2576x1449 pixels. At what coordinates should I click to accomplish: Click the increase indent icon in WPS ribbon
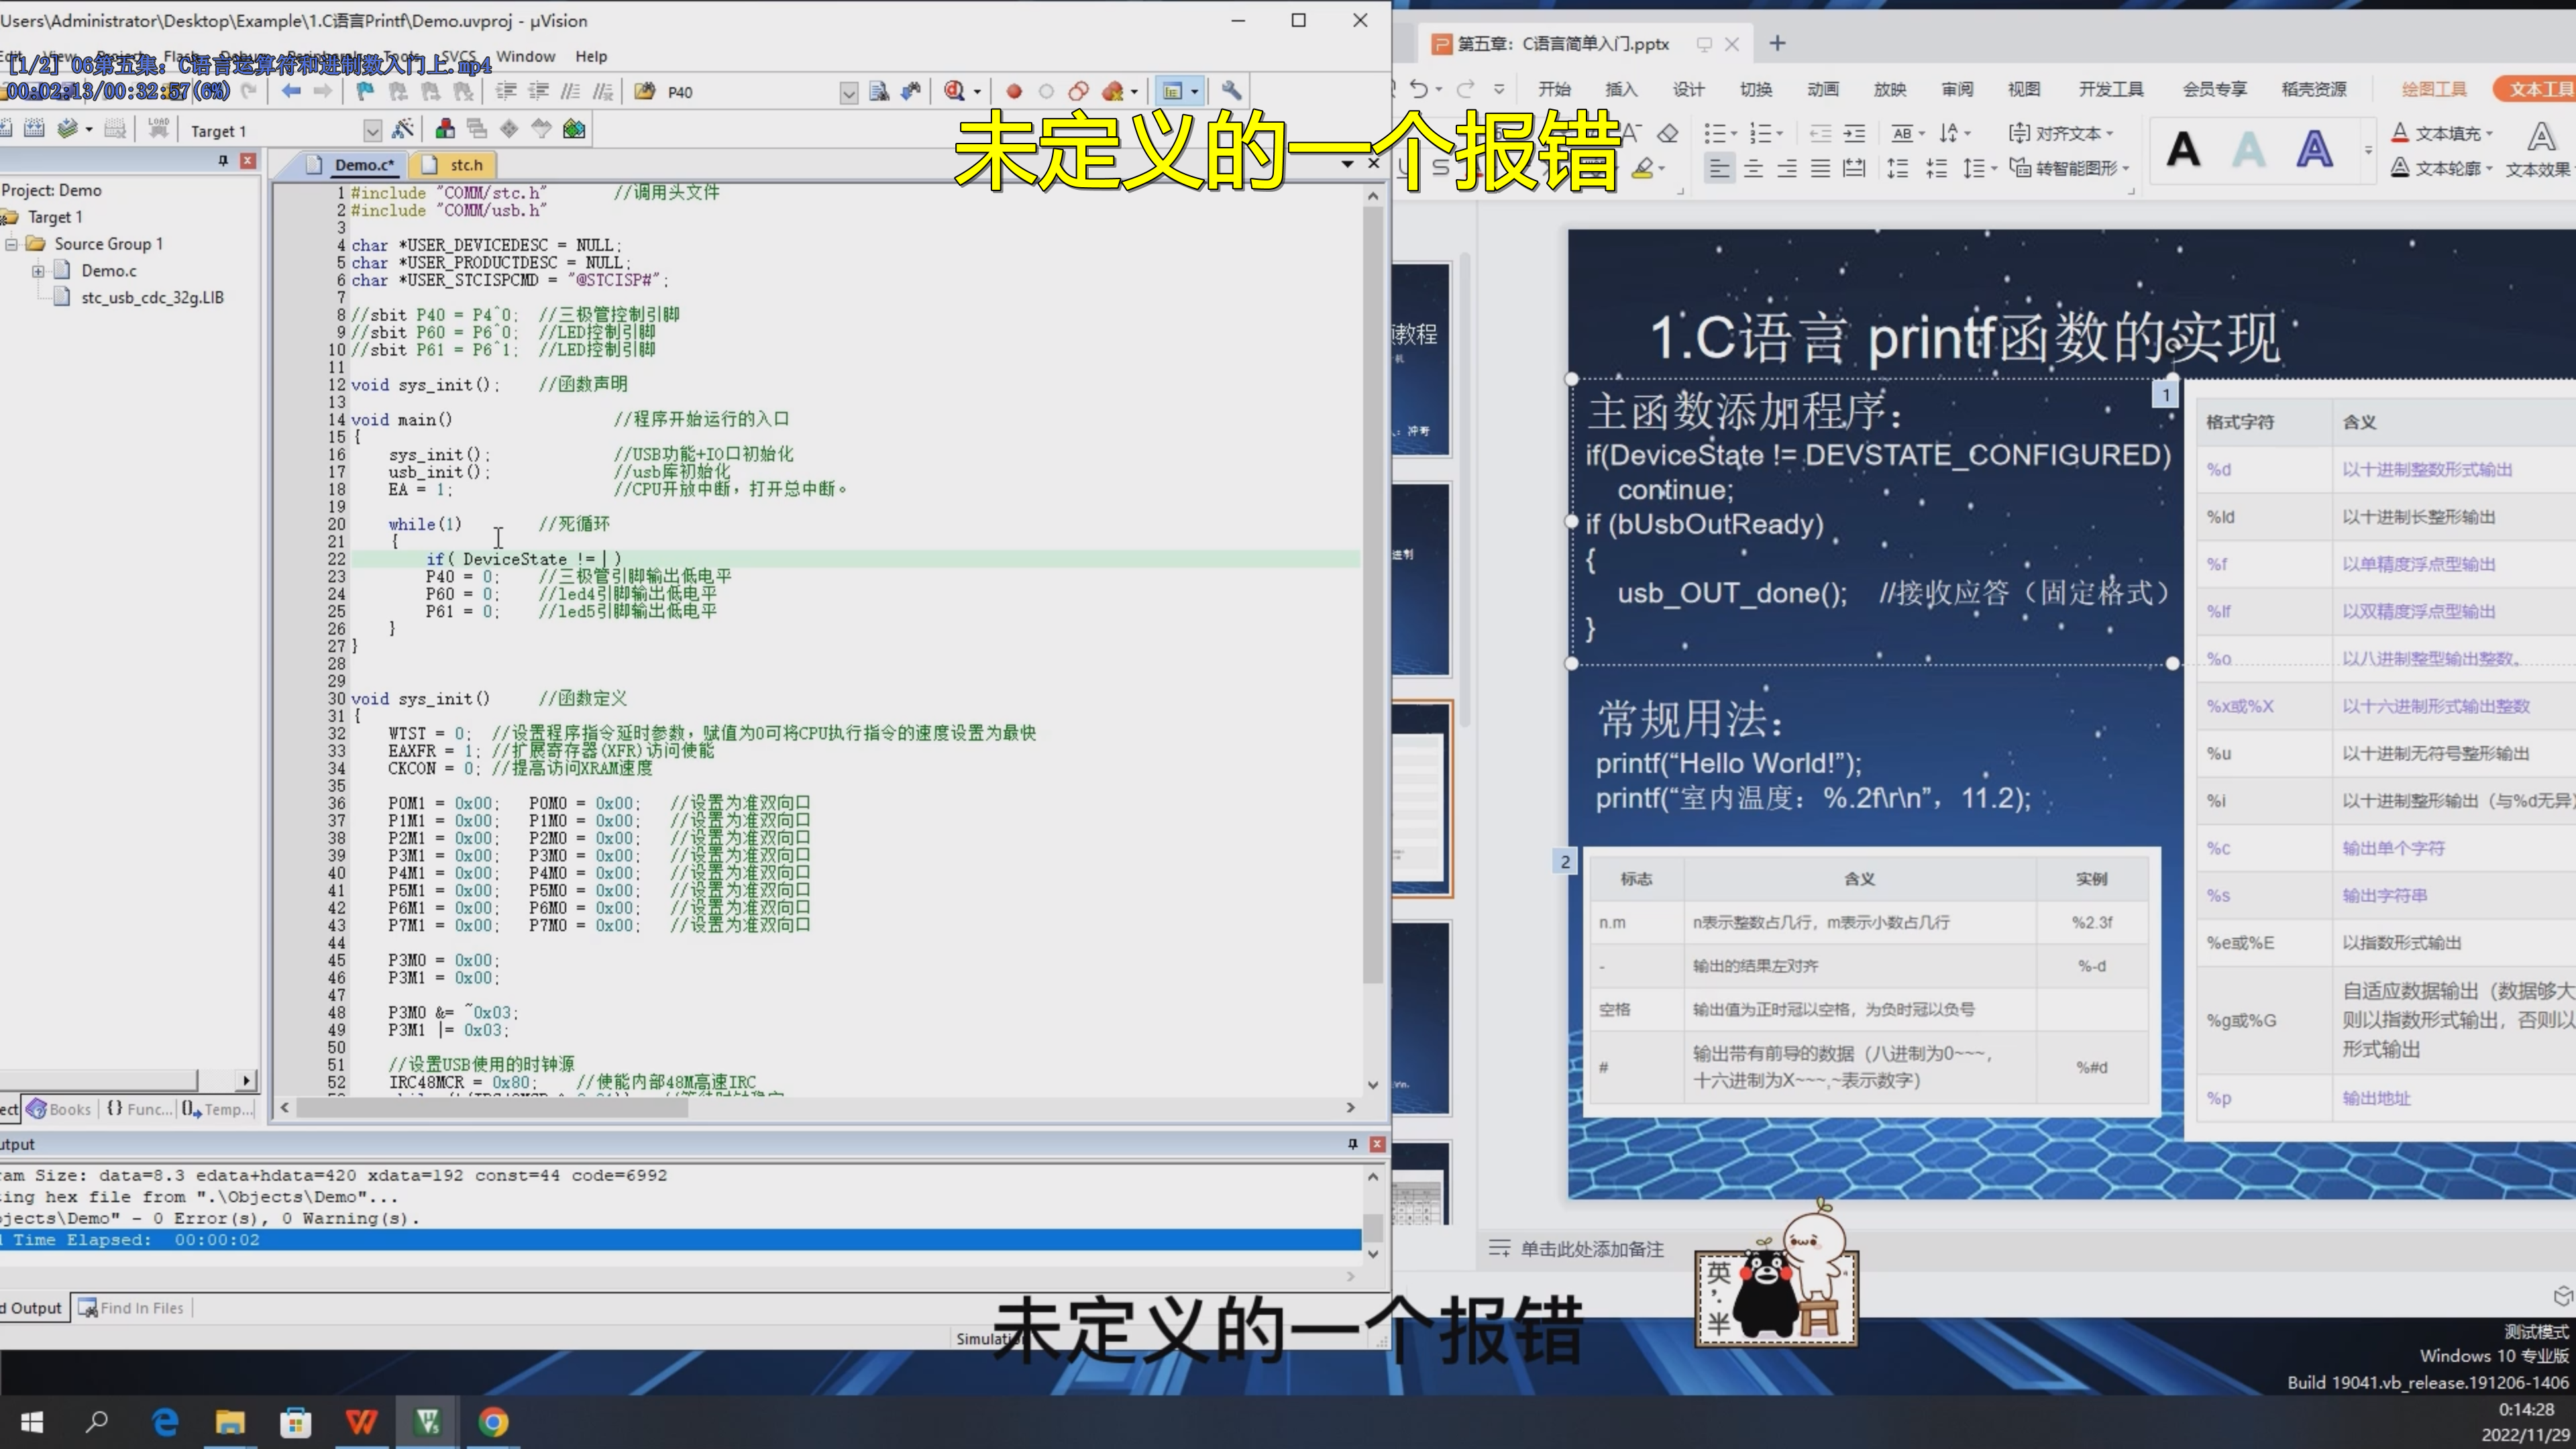tap(1854, 133)
